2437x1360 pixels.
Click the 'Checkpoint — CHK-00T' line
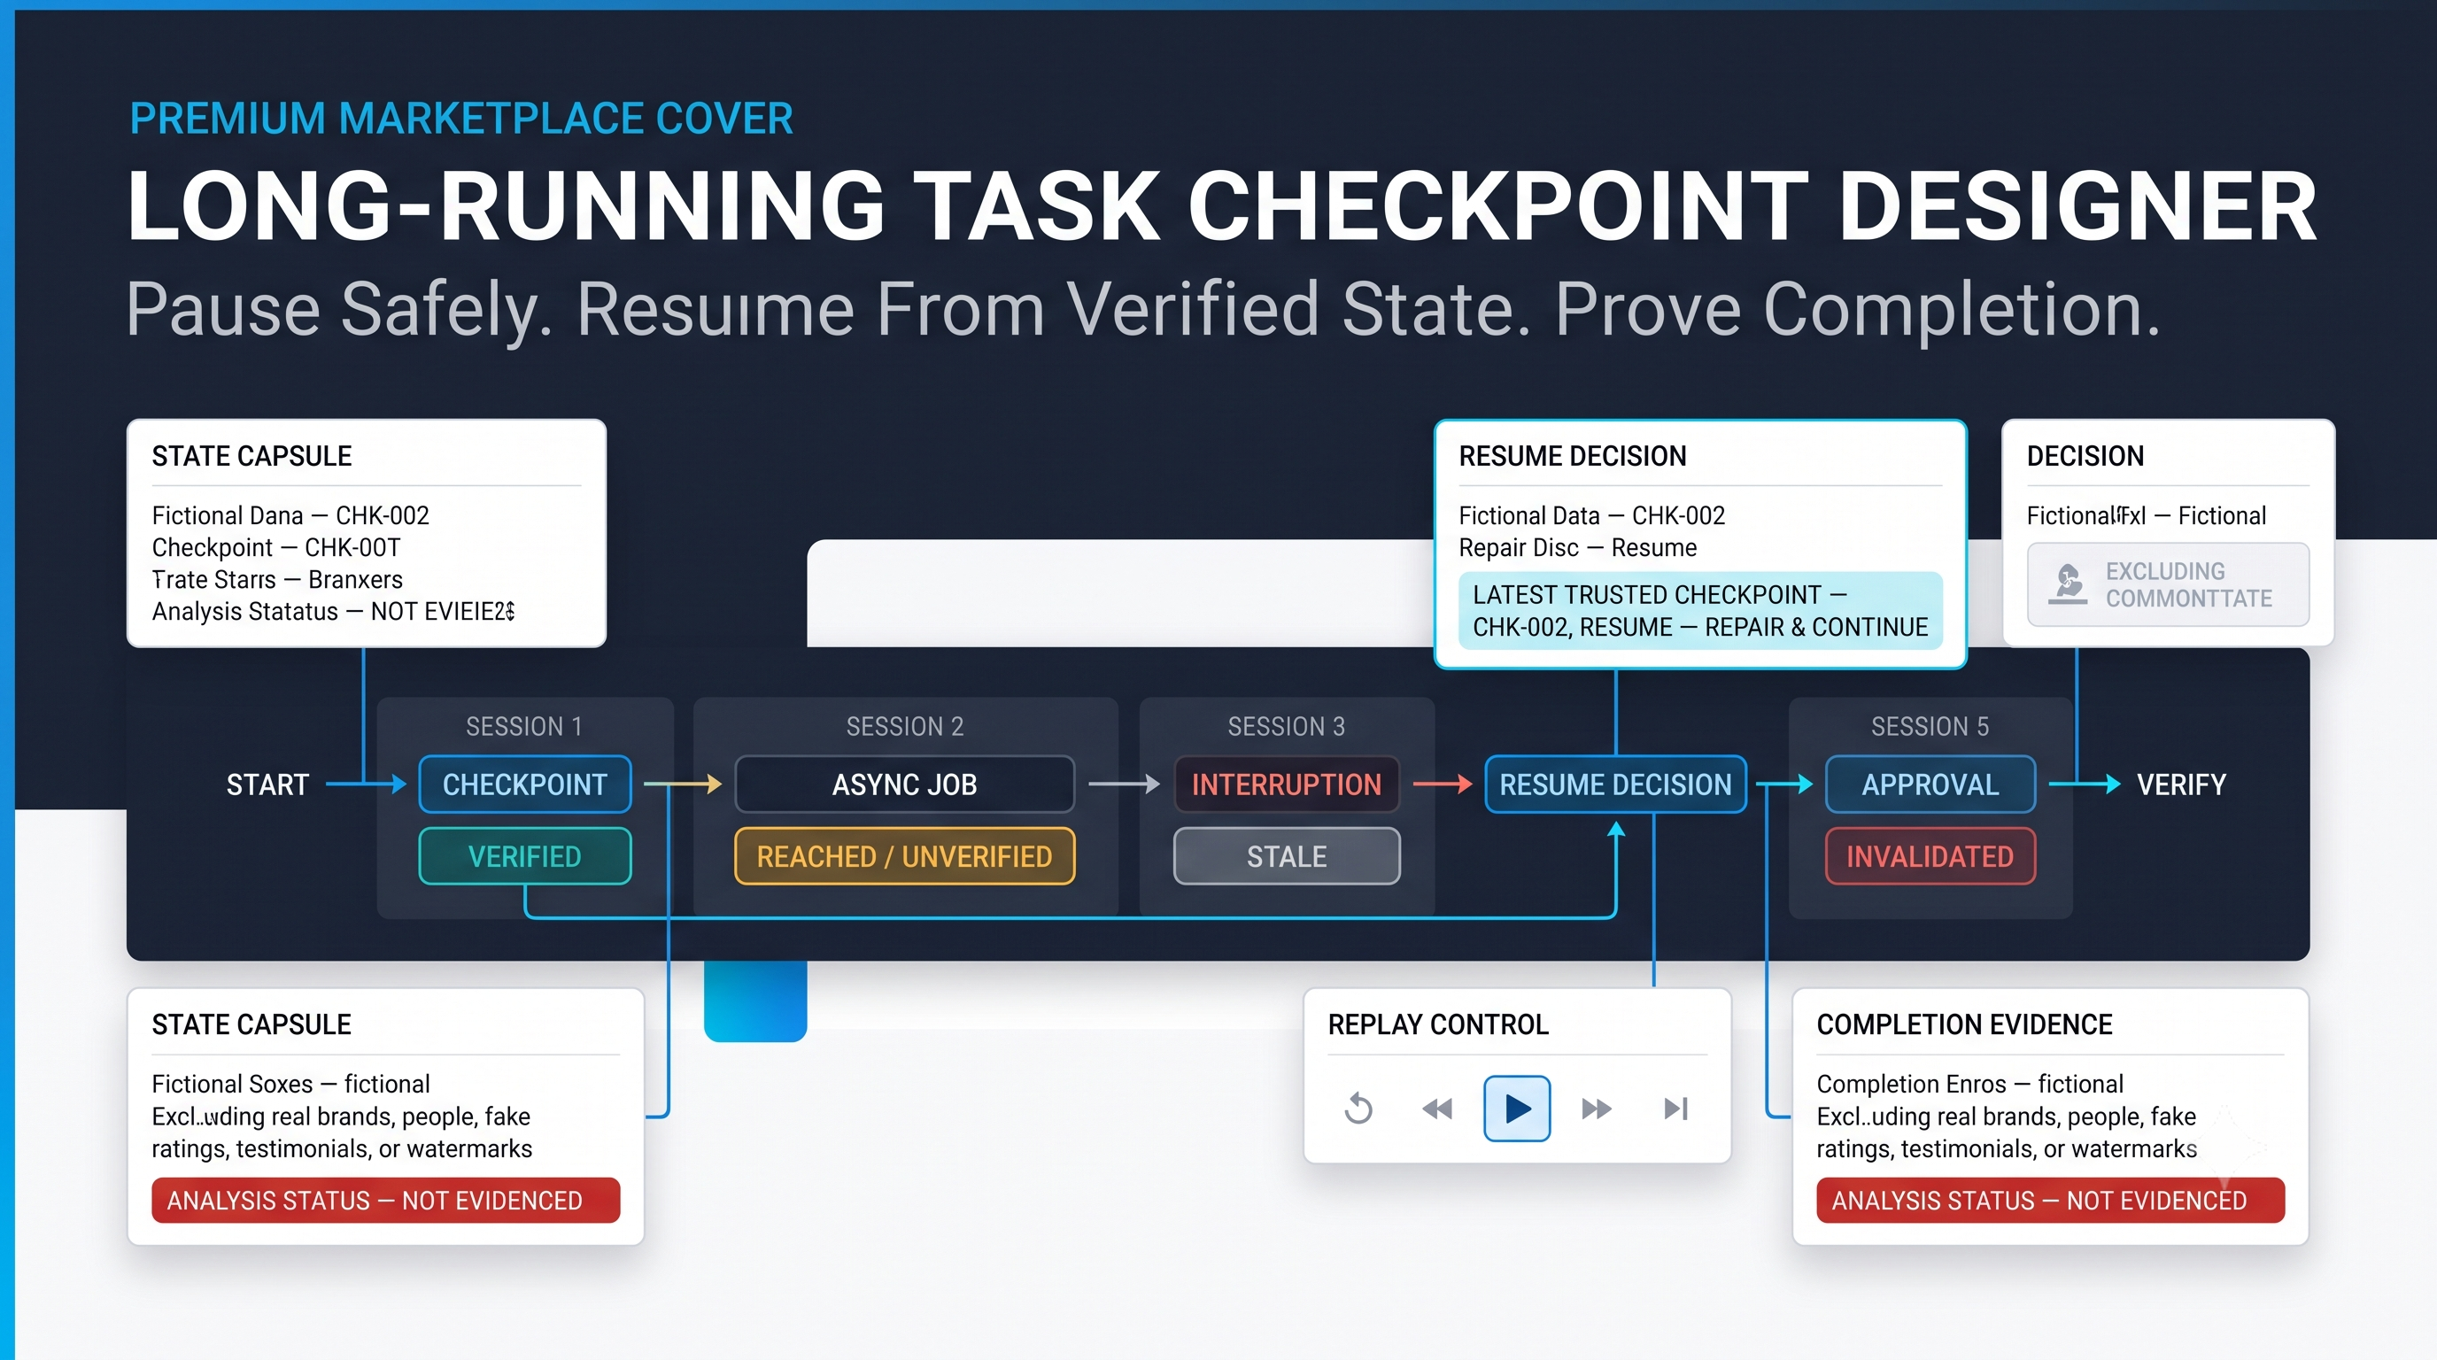[276, 547]
